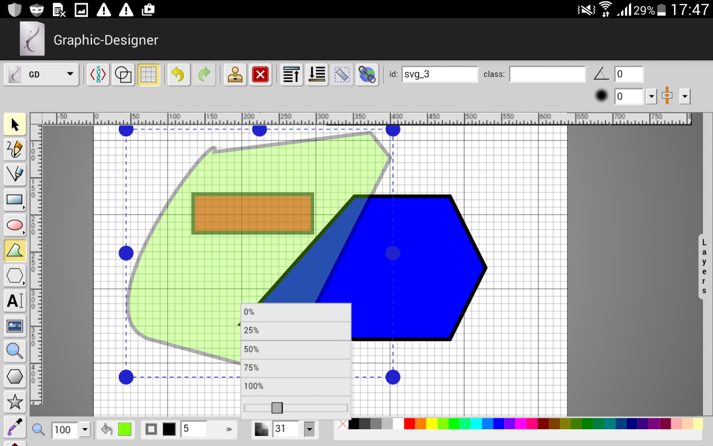Choose the Ellipse shape tool

click(x=14, y=225)
